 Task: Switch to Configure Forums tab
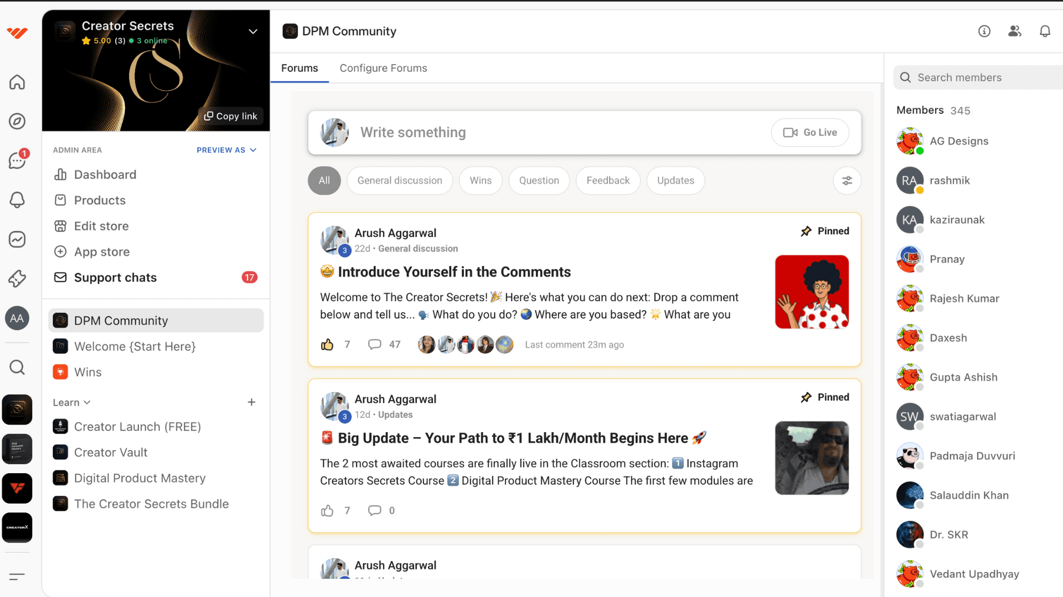383,68
